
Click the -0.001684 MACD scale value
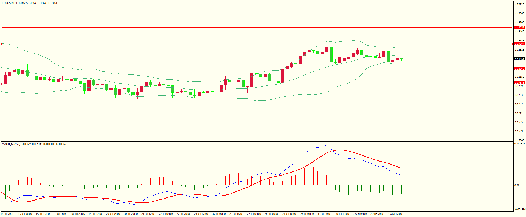[519, 210]
